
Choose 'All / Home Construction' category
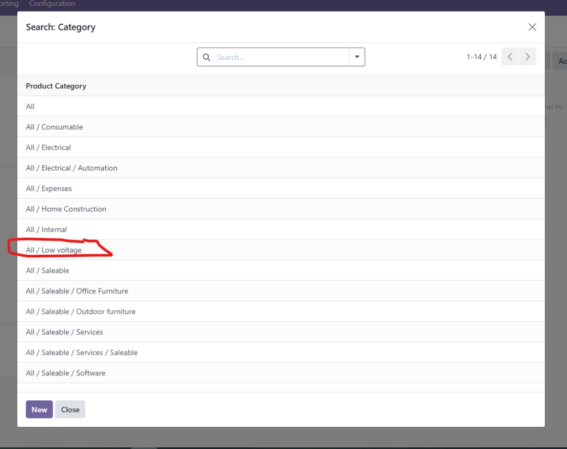tap(66, 209)
